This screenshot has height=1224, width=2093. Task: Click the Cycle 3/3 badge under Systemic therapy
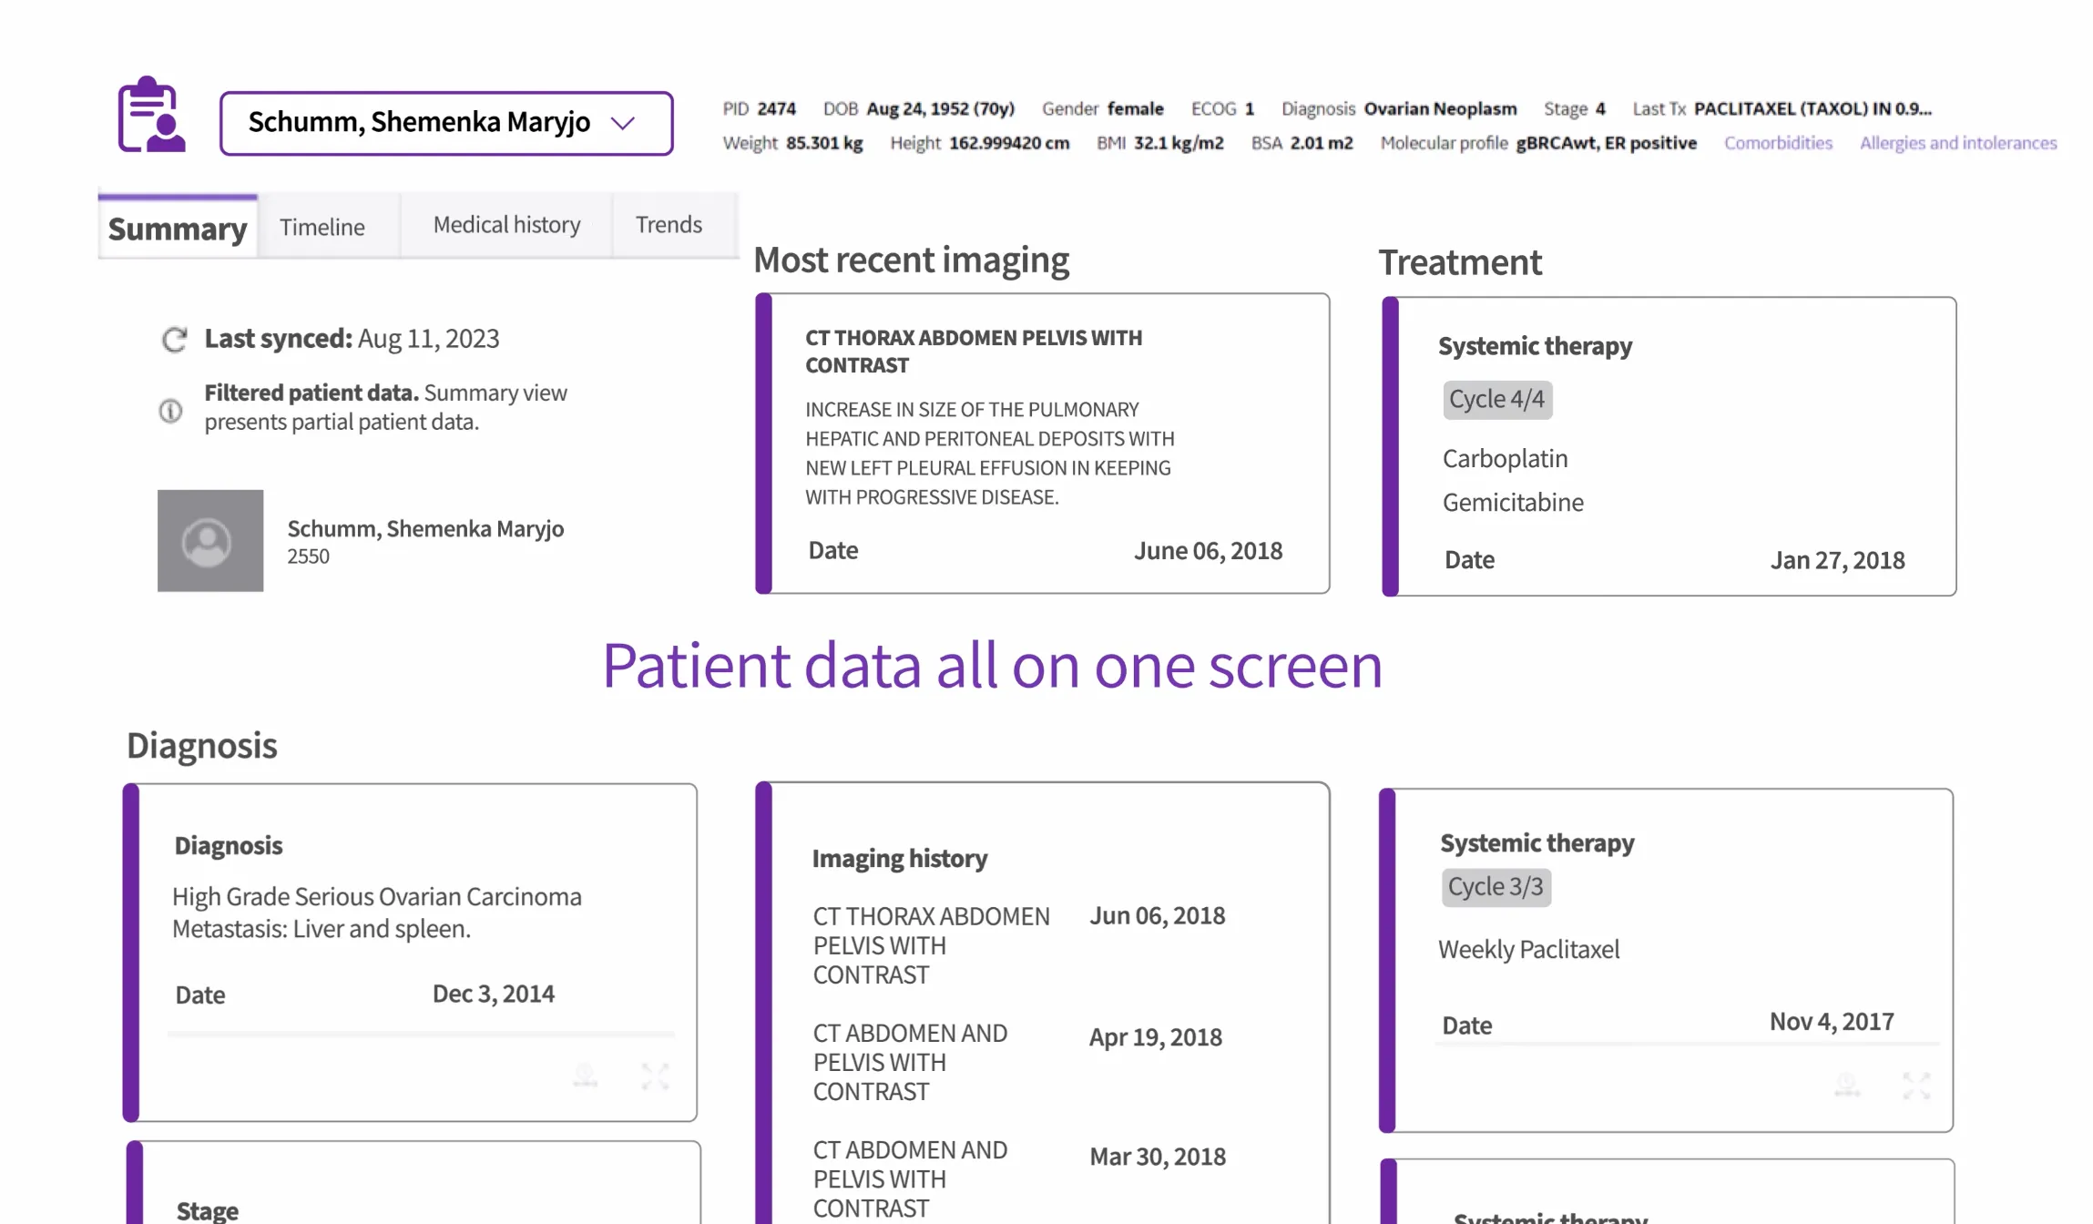pos(1496,886)
